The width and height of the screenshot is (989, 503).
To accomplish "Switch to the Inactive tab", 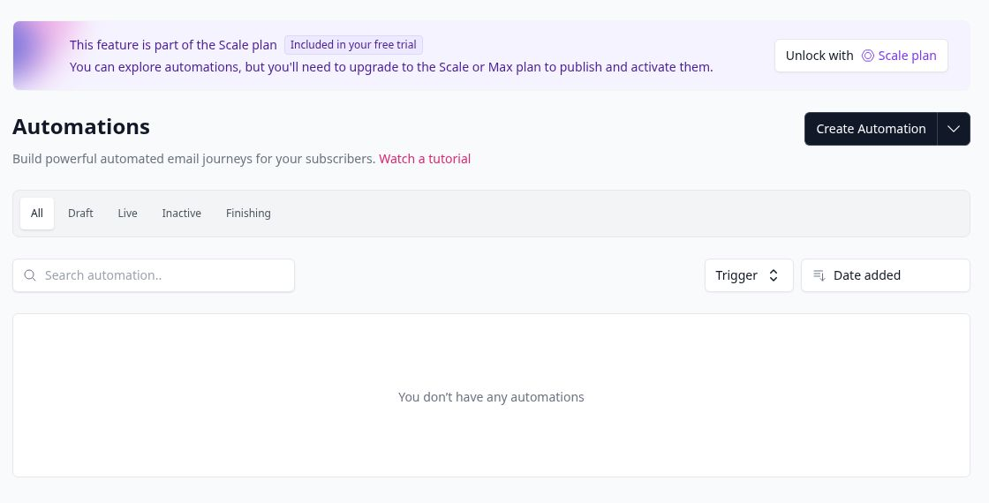I will tap(182, 213).
